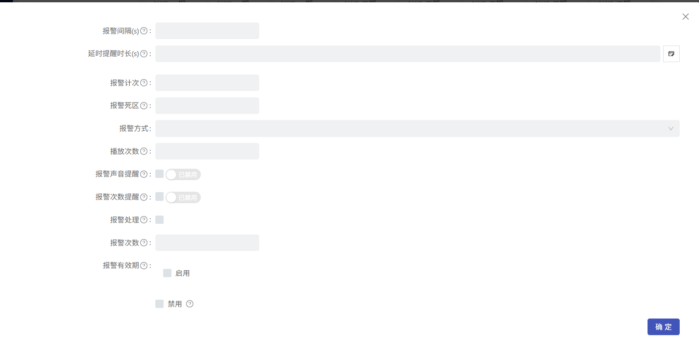Close the dialog with the X button

point(685,17)
